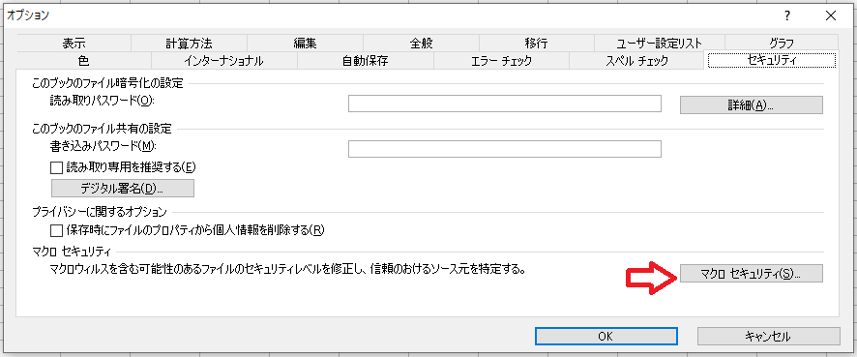The width and height of the screenshot is (857, 357).
Task: Click the キャンセル button
Action: click(x=768, y=337)
